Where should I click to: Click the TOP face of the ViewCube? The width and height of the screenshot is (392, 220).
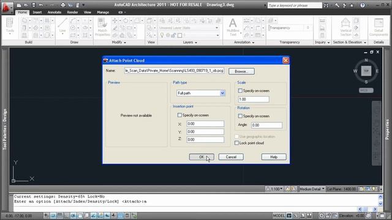coord(366,71)
